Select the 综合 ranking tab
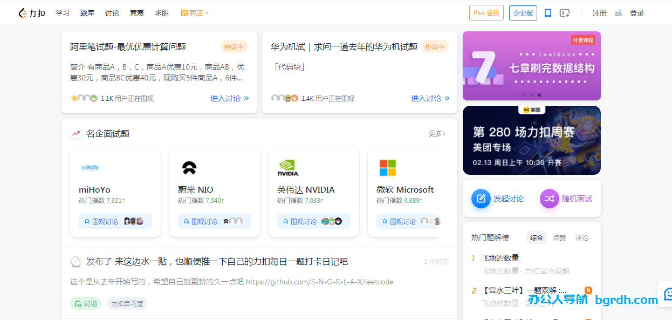This screenshot has width=672, height=320. pos(536,237)
